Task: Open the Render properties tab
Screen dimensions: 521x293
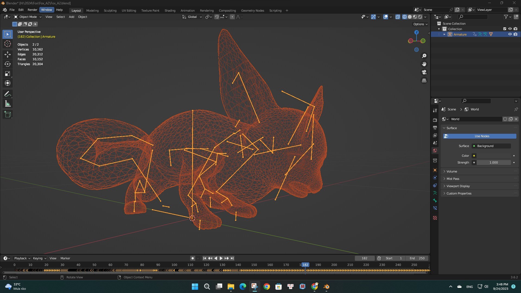Action: coord(435,120)
